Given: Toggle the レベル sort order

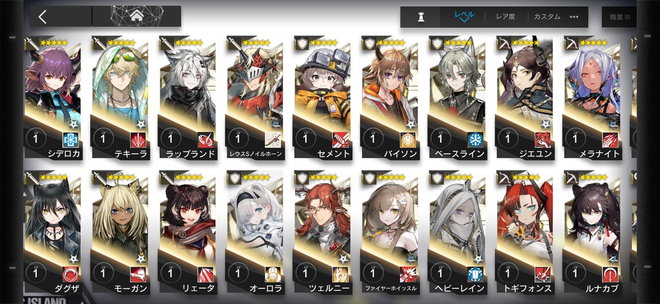Looking at the screenshot, I should pyautogui.click(x=464, y=17).
